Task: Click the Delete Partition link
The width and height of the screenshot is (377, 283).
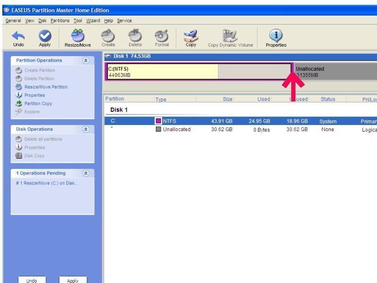Action: pyautogui.click(x=39, y=79)
